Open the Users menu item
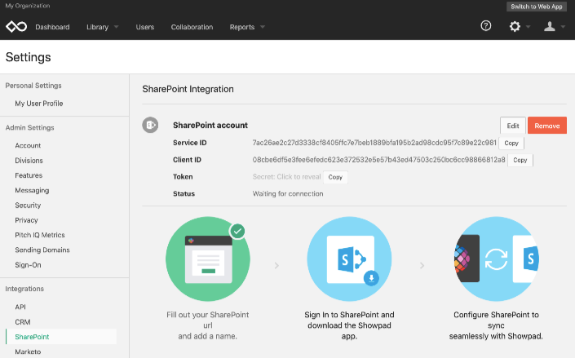575x358 pixels. coord(145,27)
